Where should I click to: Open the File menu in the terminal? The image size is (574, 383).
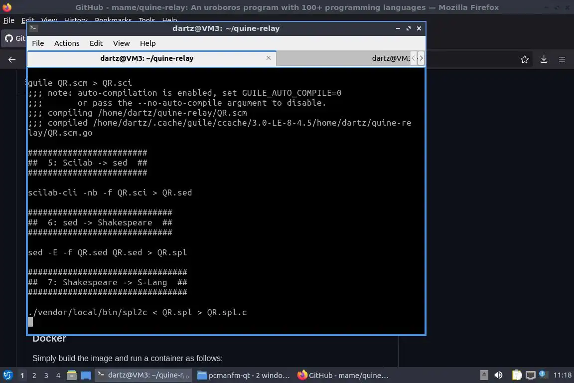pos(38,43)
